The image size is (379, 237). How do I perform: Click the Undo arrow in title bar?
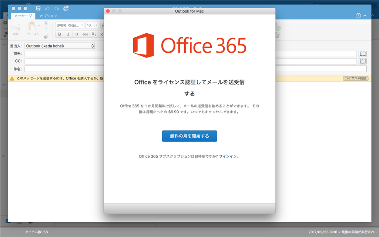tap(47, 9)
